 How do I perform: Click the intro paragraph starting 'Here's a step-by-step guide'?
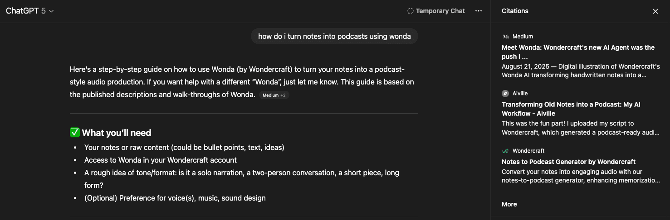242,82
